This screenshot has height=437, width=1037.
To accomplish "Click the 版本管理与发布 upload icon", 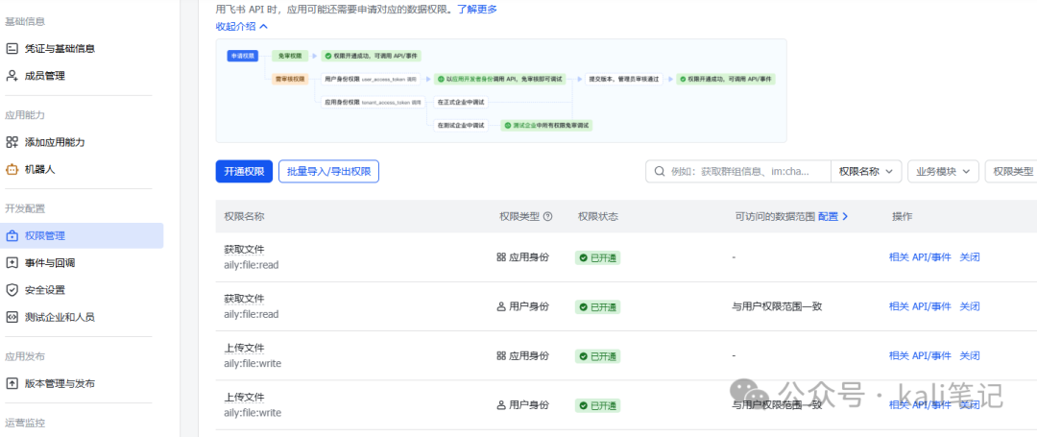I will [x=12, y=383].
